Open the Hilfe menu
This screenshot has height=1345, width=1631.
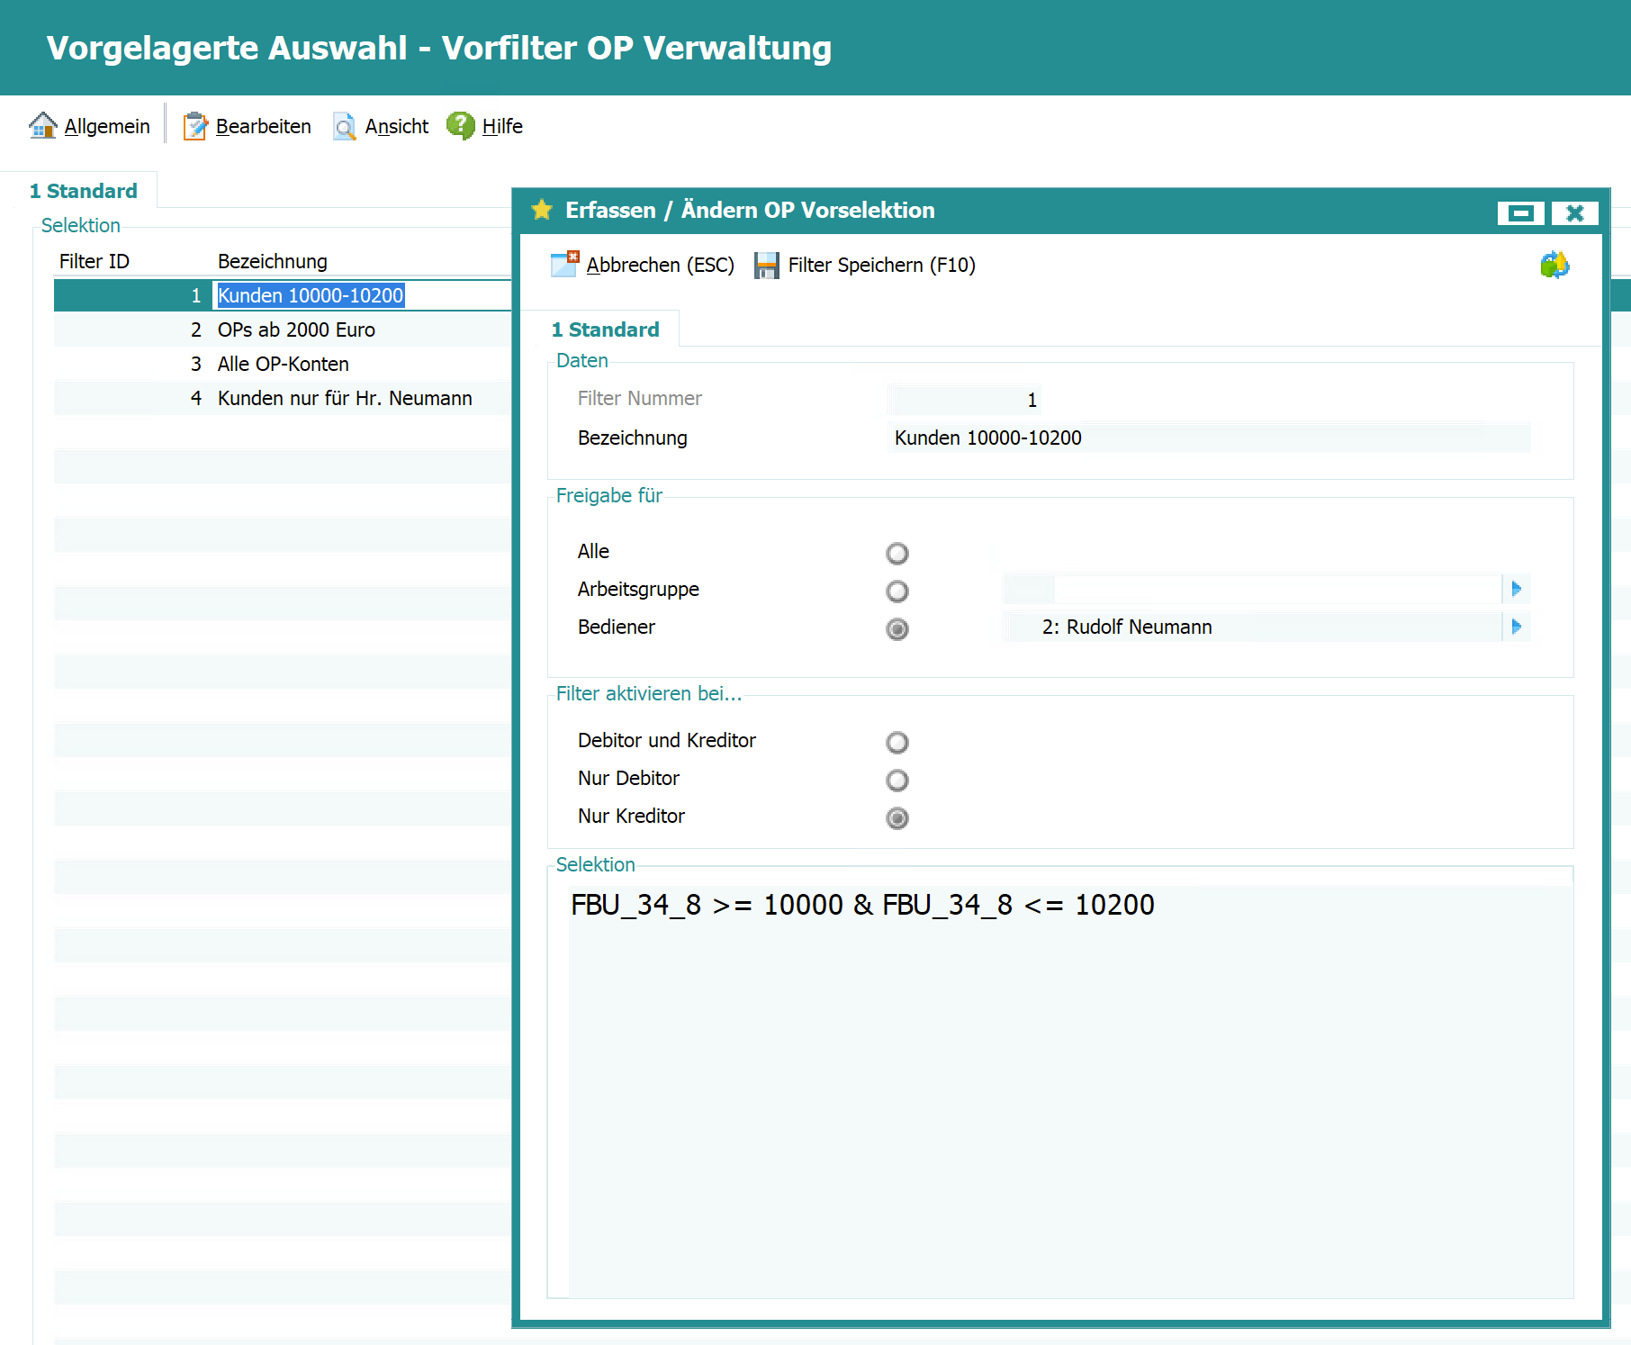tap(501, 126)
